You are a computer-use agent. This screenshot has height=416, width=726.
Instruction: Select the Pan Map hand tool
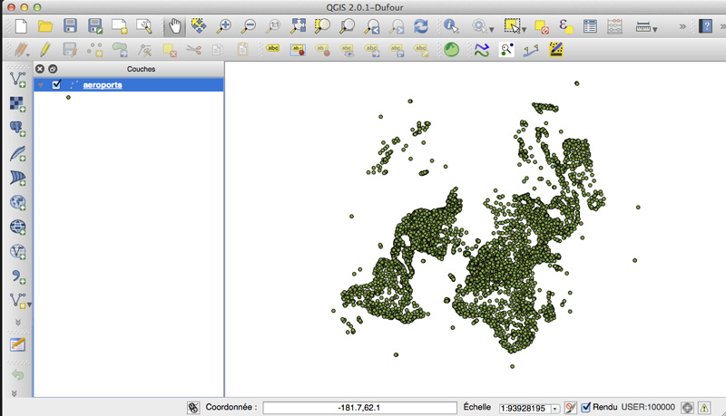[x=173, y=26]
